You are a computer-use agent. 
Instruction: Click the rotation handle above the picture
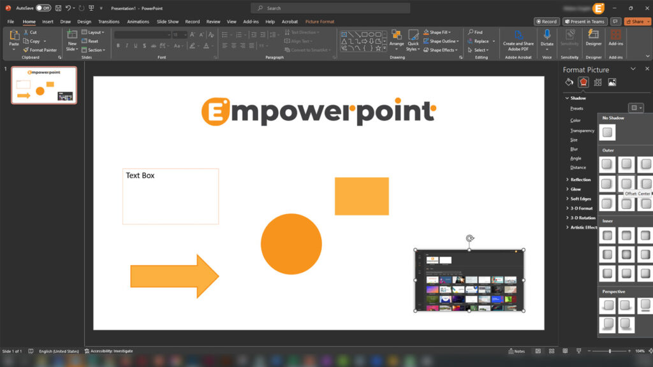[x=470, y=238]
